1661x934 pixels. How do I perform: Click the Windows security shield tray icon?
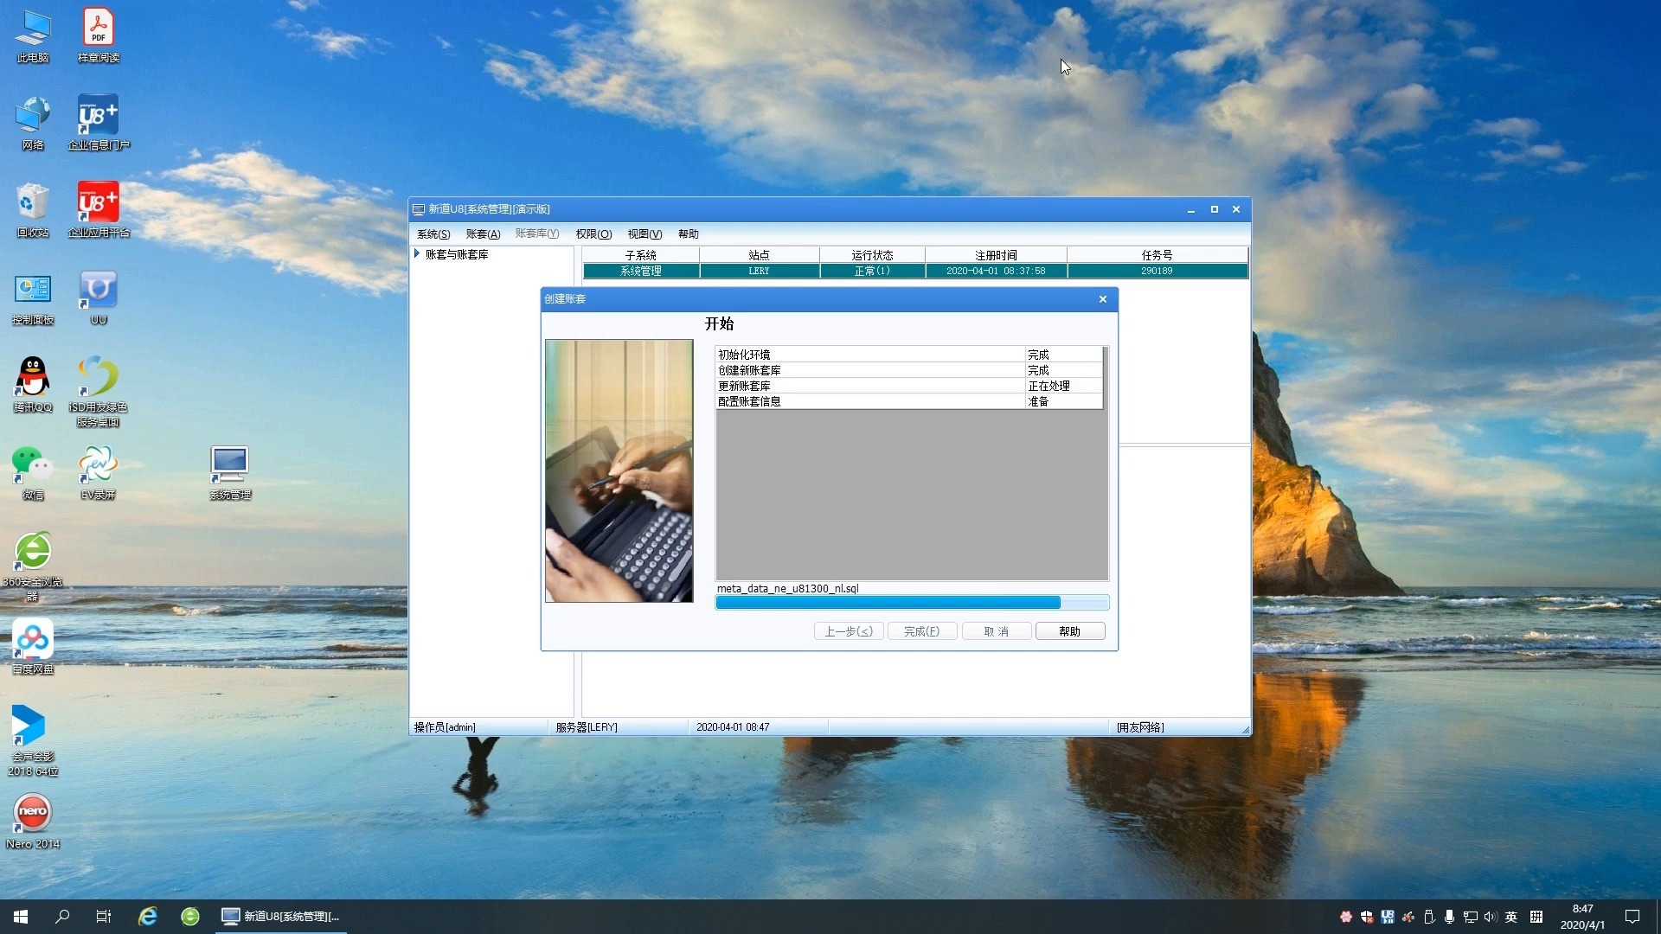point(1367,917)
